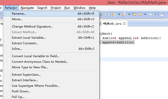Viewport: 168px width, 99px height.
Task: Open Back history dropdown arrow
Action: click(145, 14)
